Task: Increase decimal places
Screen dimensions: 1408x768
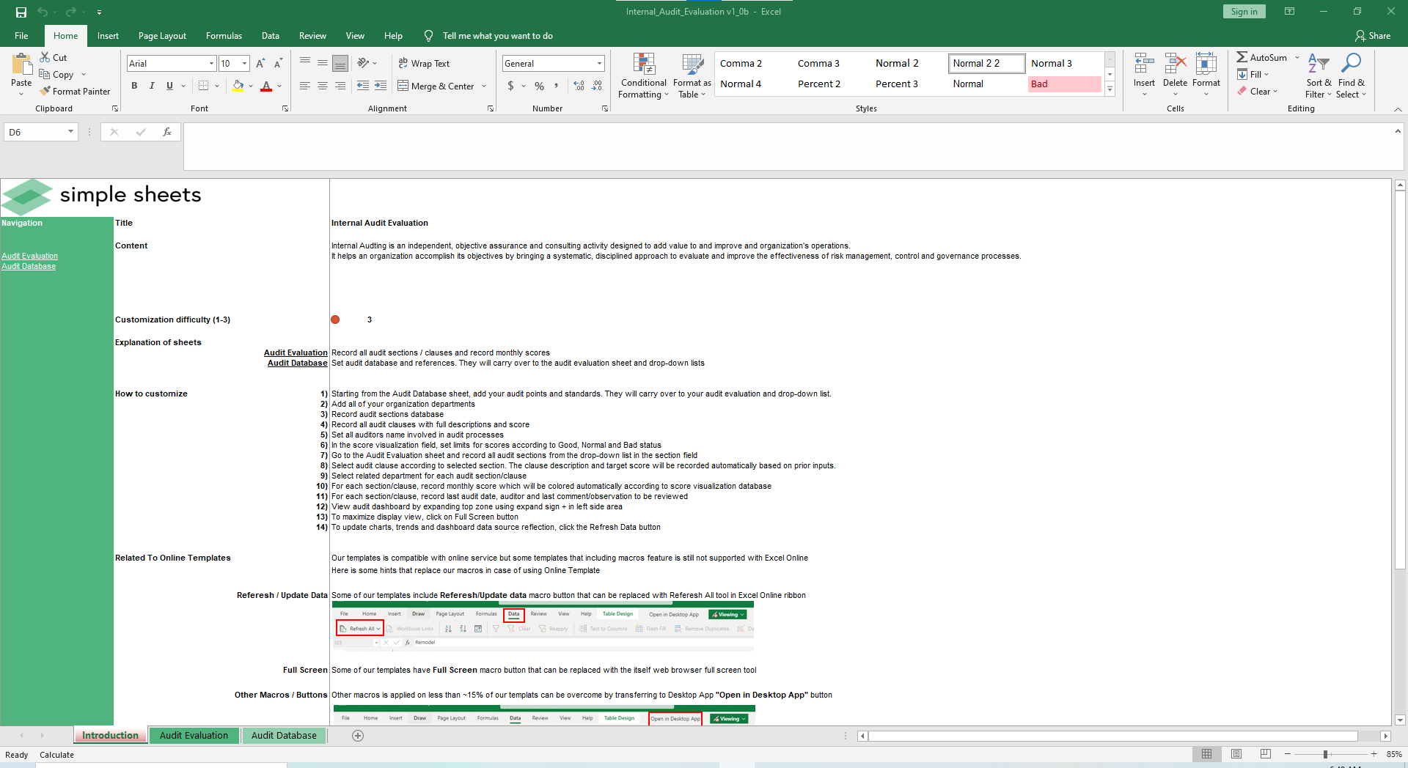Action: [x=579, y=86]
